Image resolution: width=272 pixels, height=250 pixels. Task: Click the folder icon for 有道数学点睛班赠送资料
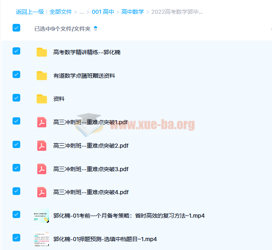pos(42,76)
